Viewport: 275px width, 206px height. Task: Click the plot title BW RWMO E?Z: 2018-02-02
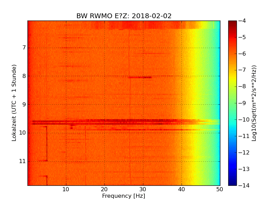pos(124,16)
